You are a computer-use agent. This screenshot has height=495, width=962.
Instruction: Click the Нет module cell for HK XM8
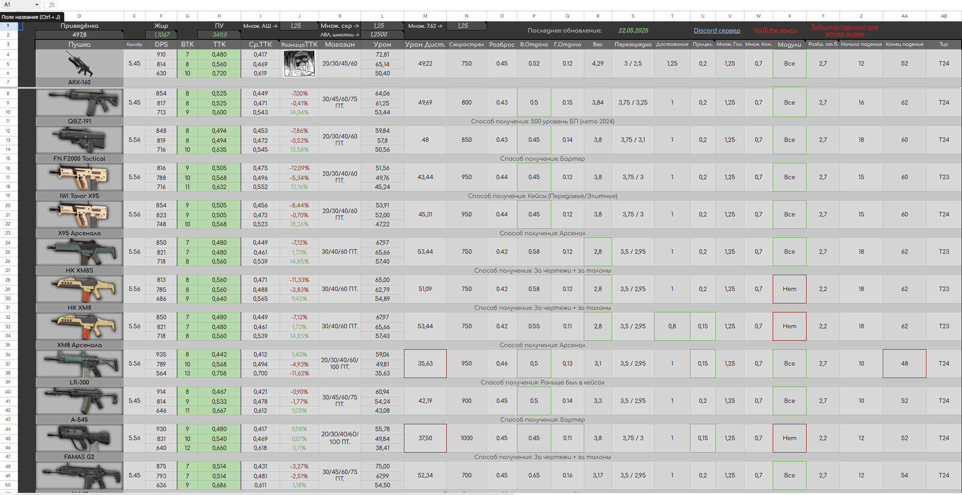[x=789, y=289]
